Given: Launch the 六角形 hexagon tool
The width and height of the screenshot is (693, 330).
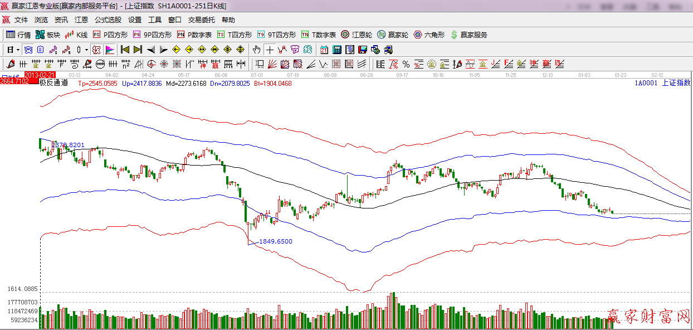Looking at the screenshot, I should click(x=429, y=35).
